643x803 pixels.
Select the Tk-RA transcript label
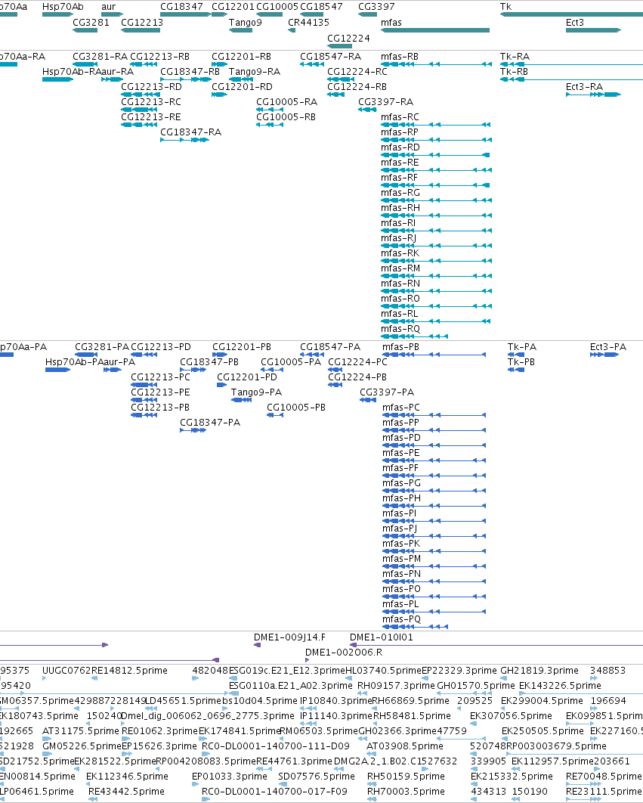pos(515,57)
